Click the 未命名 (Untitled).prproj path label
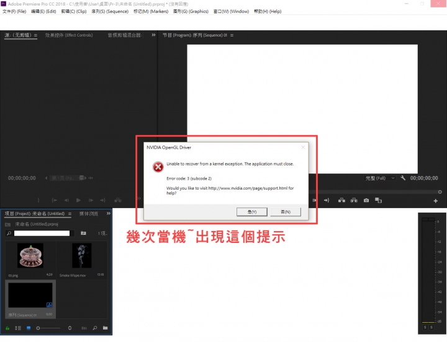The image size is (447, 342). [37, 224]
